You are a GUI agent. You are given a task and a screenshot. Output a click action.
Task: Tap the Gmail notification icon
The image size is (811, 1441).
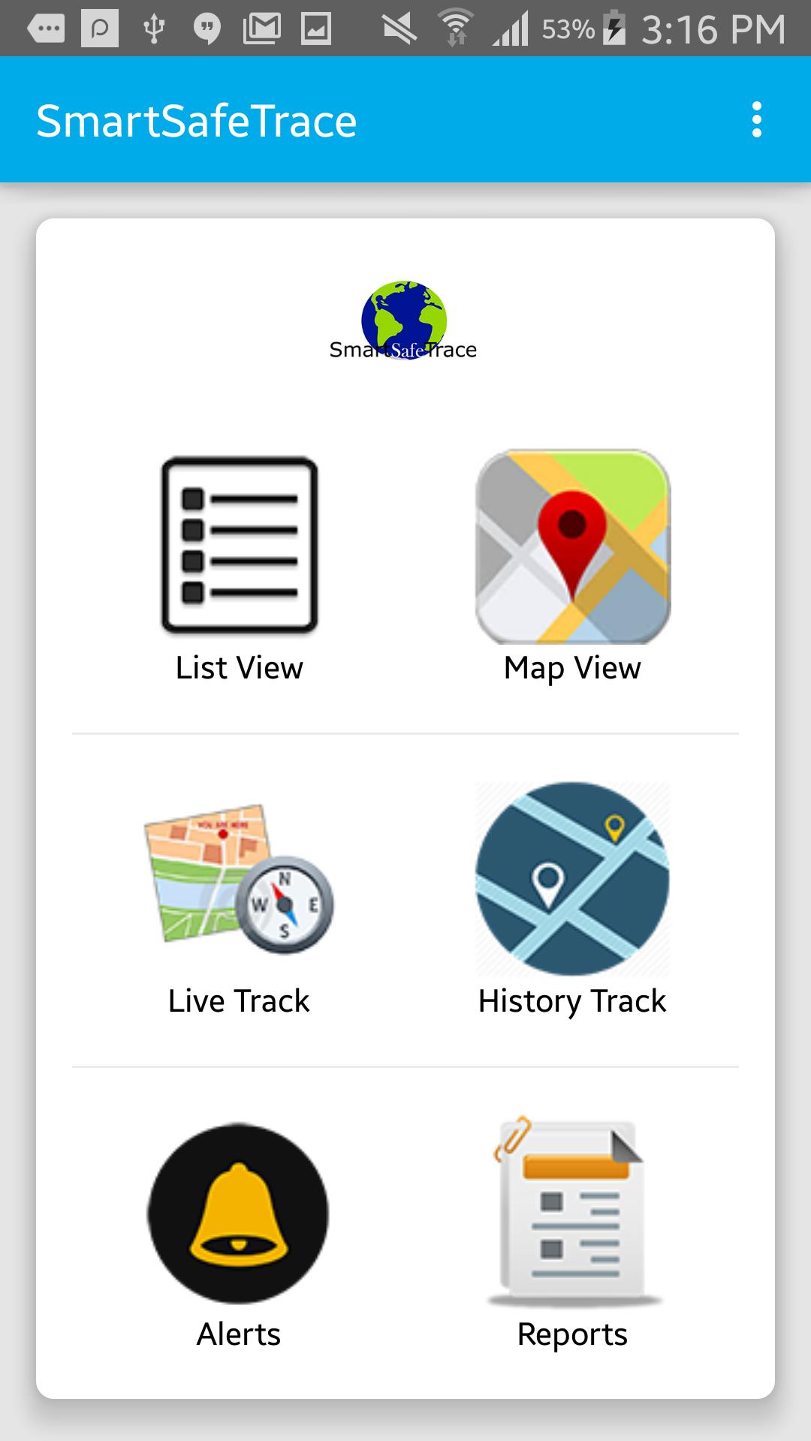[262, 29]
